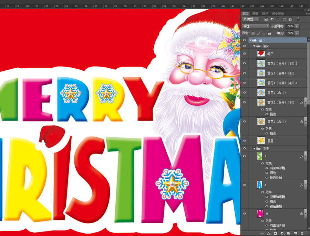Click the 不透明度 100% value field
This screenshot has width=310, height=236.
290,26
